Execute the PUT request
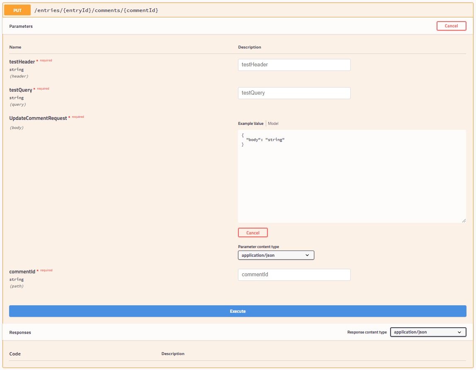The height and width of the screenshot is (370, 476). coord(238,311)
